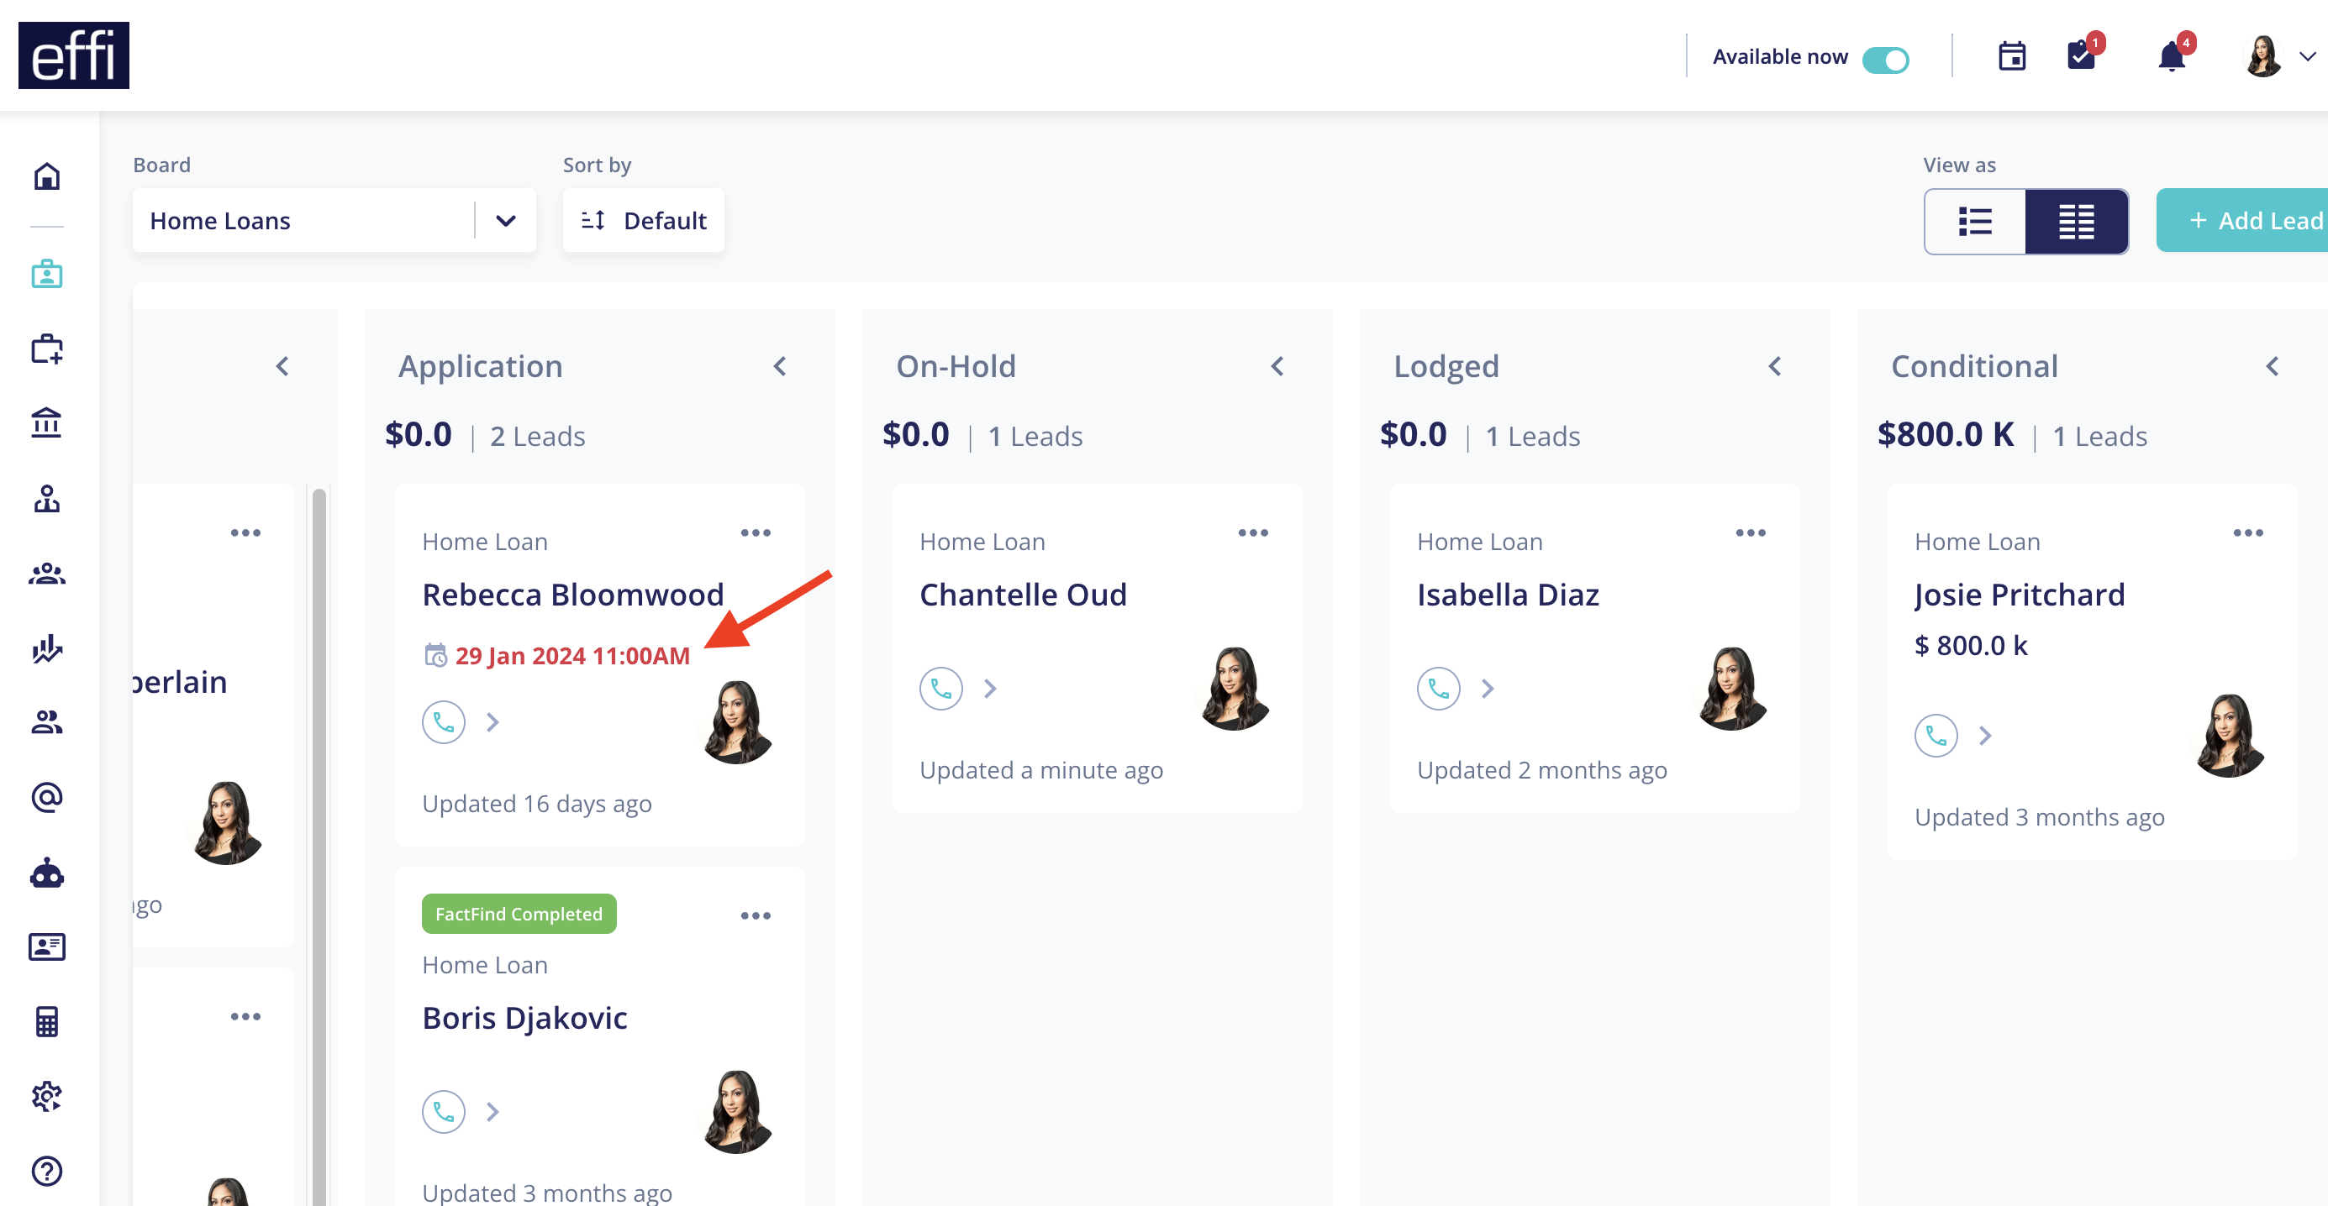The image size is (2328, 1206).
Task: Open more options on the leftmost lower card
Action: tap(245, 1017)
